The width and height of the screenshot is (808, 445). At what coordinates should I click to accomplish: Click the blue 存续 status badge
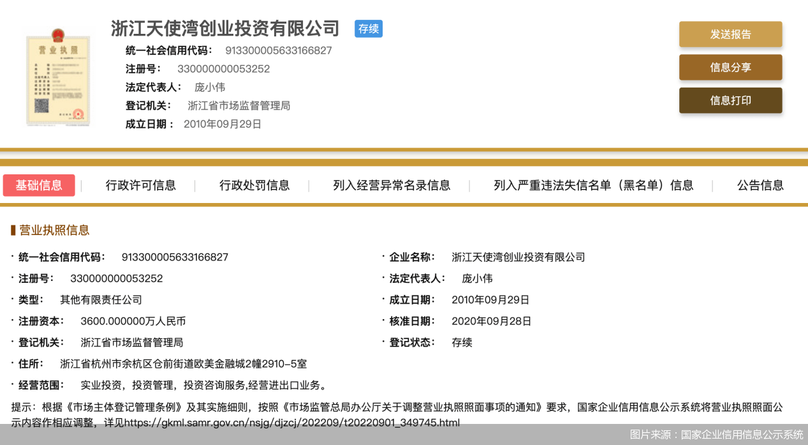pyautogui.click(x=368, y=29)
